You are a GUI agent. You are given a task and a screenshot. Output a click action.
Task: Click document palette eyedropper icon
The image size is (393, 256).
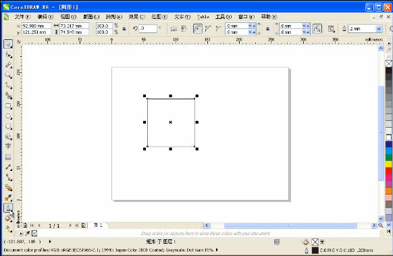(28, 234)
